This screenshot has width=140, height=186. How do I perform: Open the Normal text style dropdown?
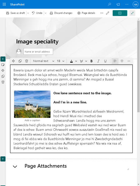(44, 61)
